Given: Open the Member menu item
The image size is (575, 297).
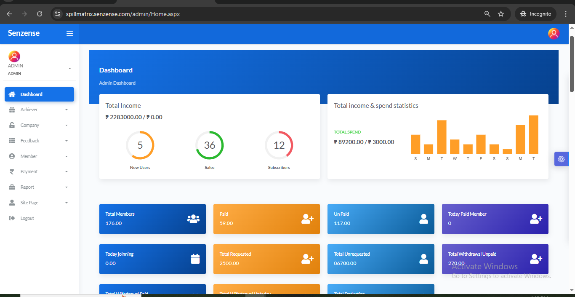Looking at the screenshot, I should tap(39, 156).
